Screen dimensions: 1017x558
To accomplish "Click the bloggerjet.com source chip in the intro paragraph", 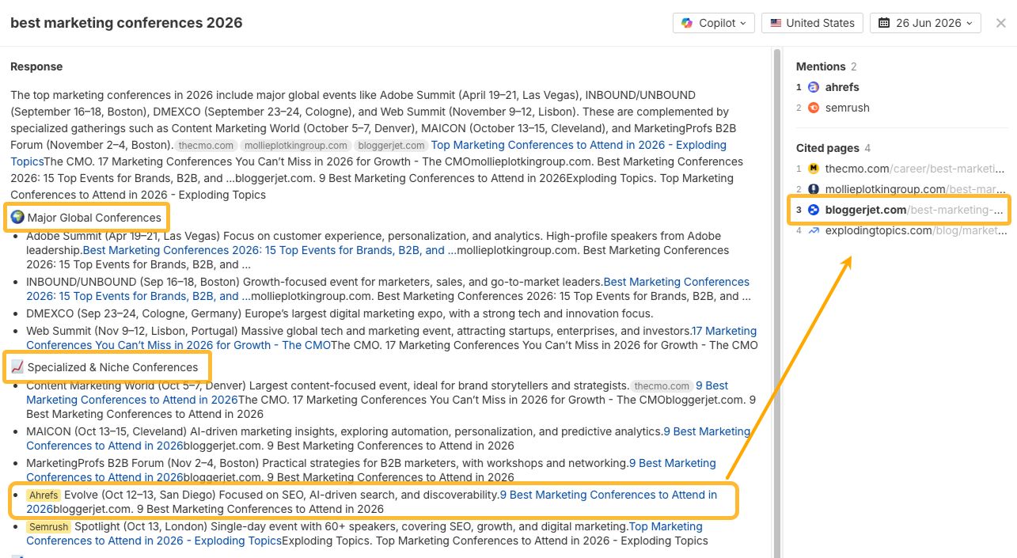I will 390,146.
